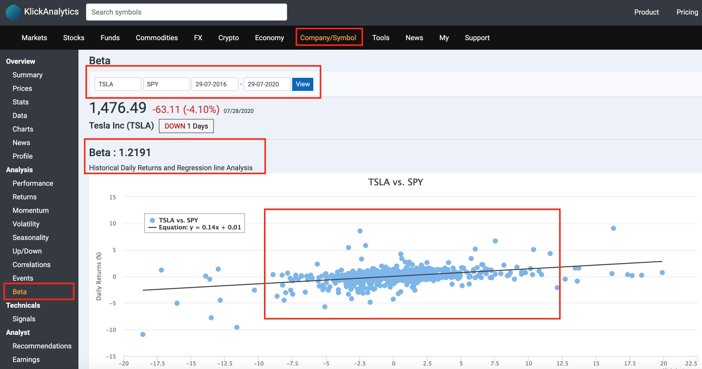The width and height of the screenshot is (702, 369).
Task: Open the Crypto menu
Action: coord(228,38)
